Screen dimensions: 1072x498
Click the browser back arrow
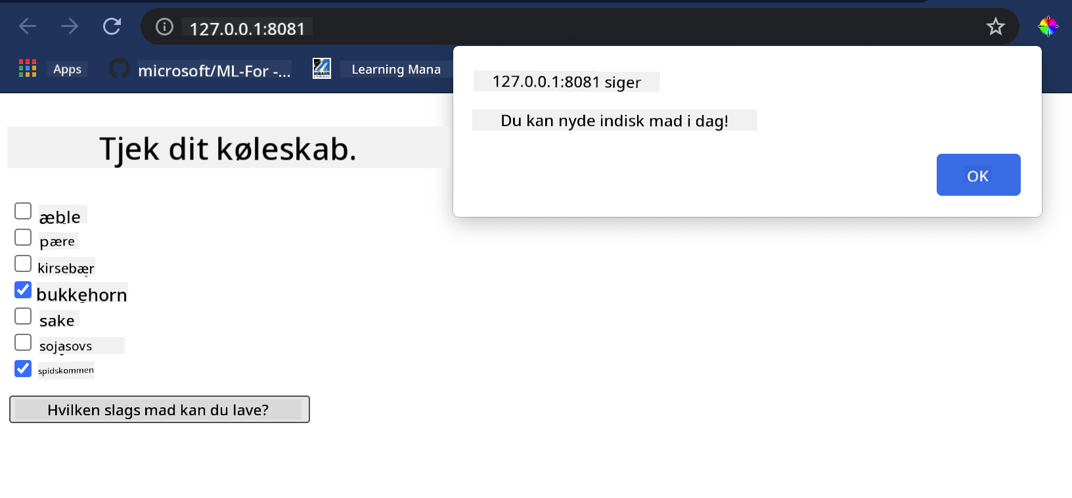point(28,26)
